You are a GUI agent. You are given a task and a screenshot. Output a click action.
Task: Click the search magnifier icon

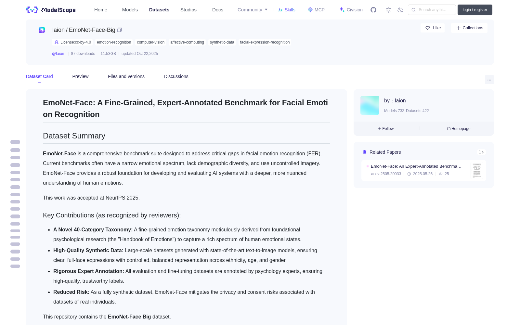click(413, 10)
